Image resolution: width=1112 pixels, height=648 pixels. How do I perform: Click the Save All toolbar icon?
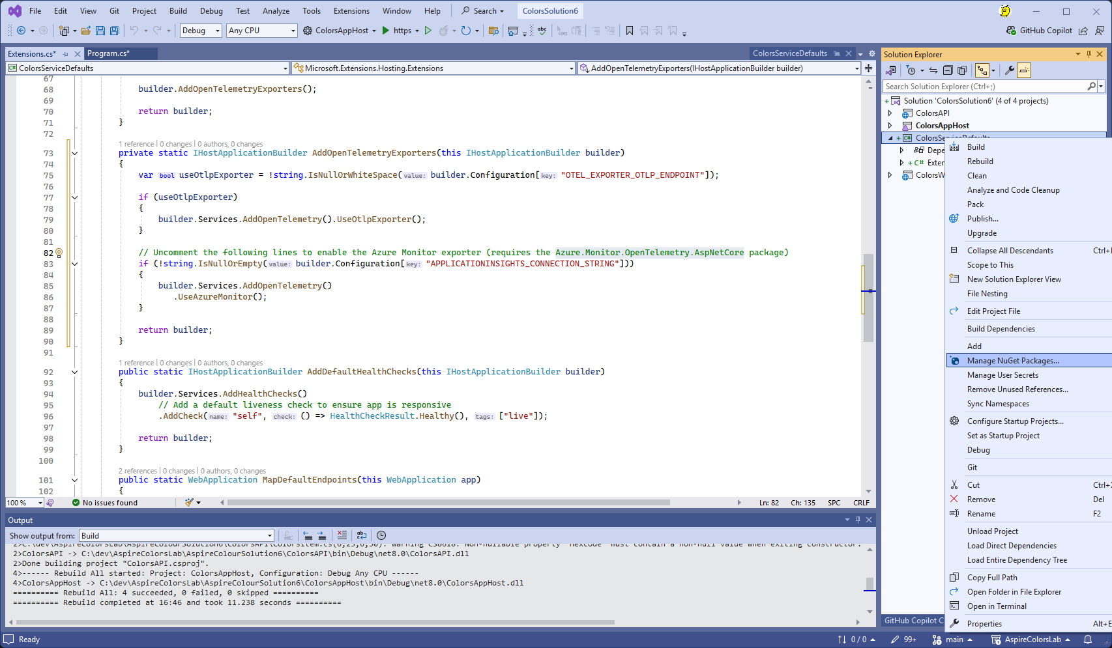coord(114,31)
